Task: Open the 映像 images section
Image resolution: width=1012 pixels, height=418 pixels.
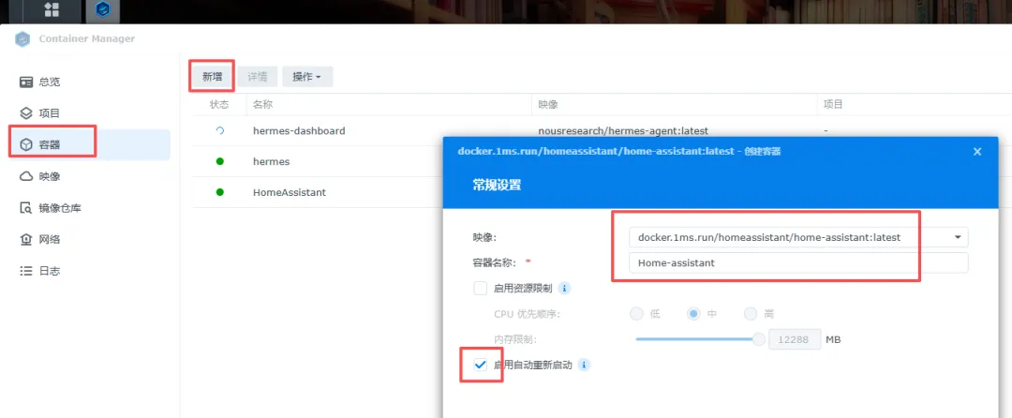Action: 89,176
